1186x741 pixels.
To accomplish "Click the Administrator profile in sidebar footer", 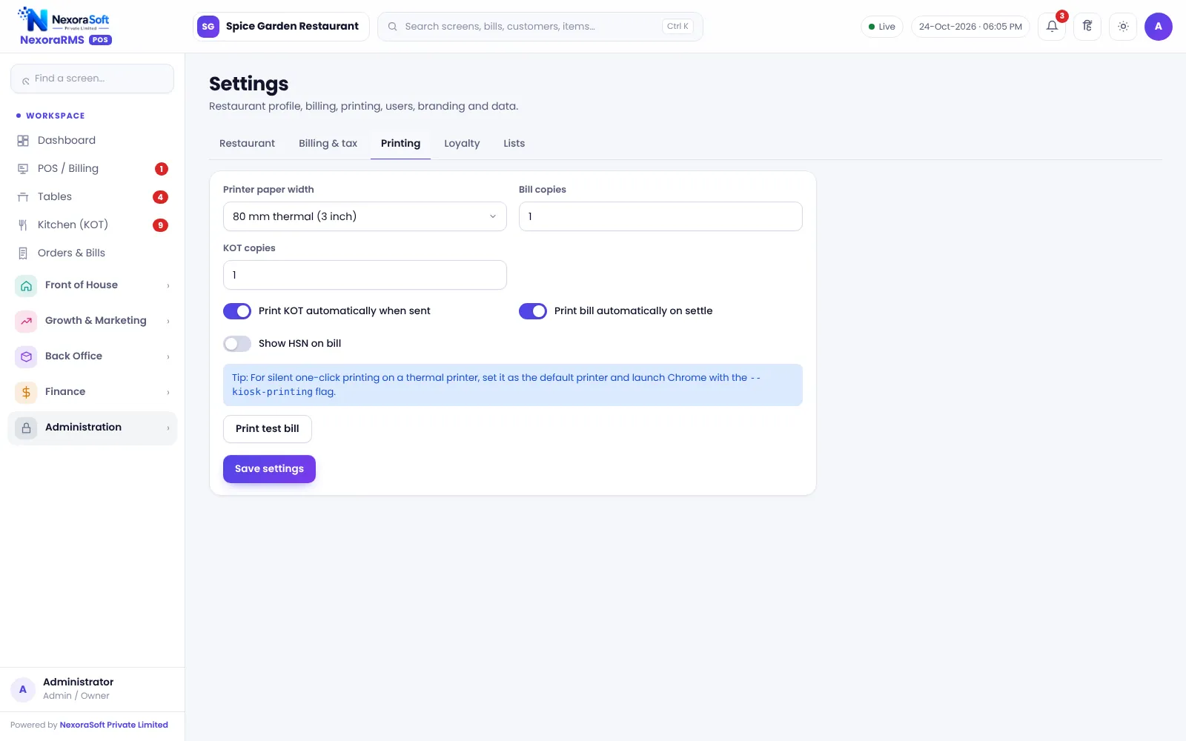I will click(92, 689).
